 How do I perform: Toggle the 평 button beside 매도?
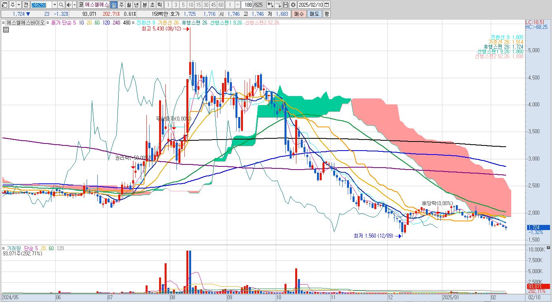point(326,14)
